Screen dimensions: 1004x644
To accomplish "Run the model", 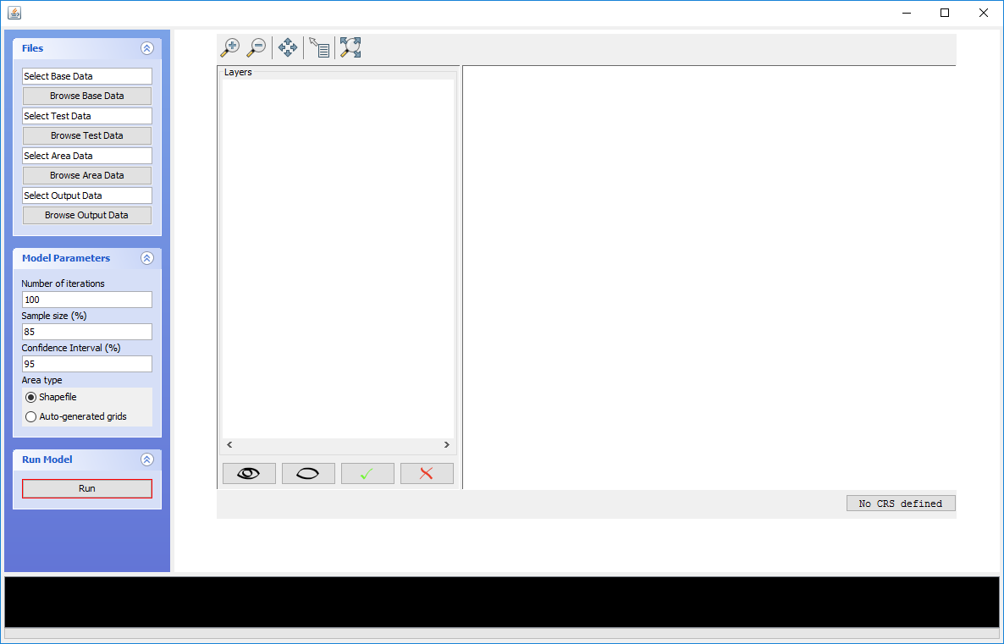I will coord(87,488).
